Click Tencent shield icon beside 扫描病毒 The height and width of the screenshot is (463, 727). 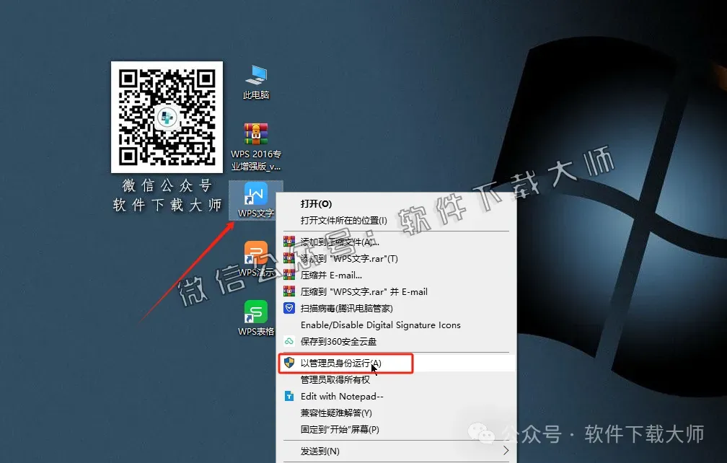point(289,308)
